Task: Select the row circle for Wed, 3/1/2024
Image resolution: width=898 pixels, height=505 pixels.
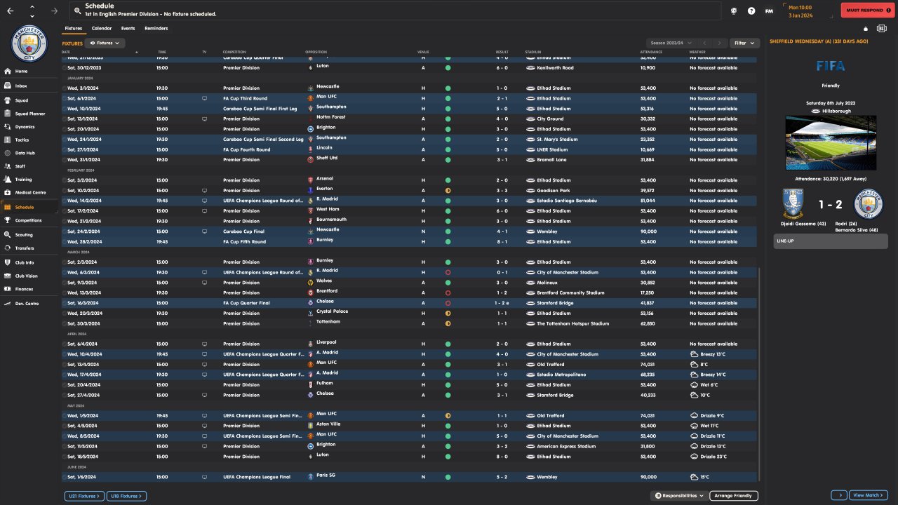Action: (65, 88)
